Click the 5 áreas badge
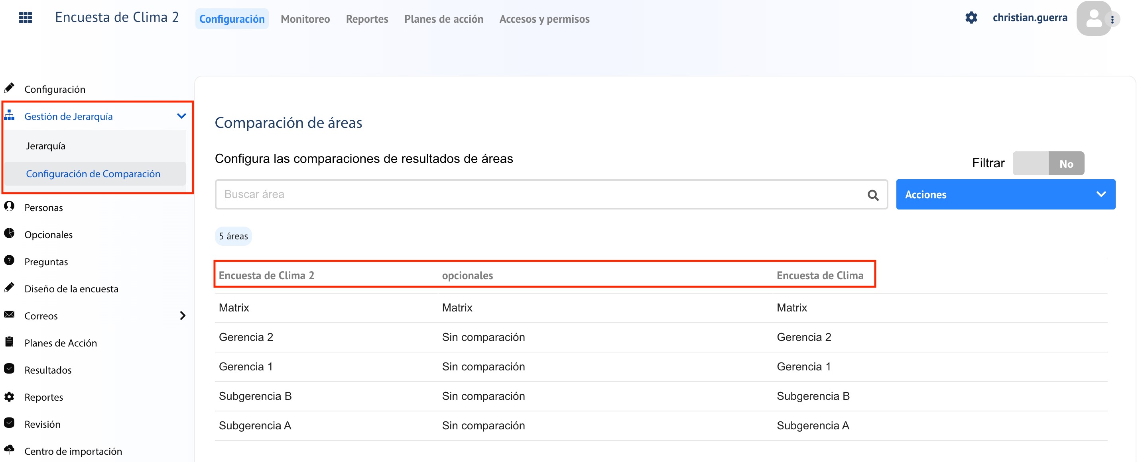This screenshot has width=1138, height=462. pyautogui.click(x=233, y=236)
